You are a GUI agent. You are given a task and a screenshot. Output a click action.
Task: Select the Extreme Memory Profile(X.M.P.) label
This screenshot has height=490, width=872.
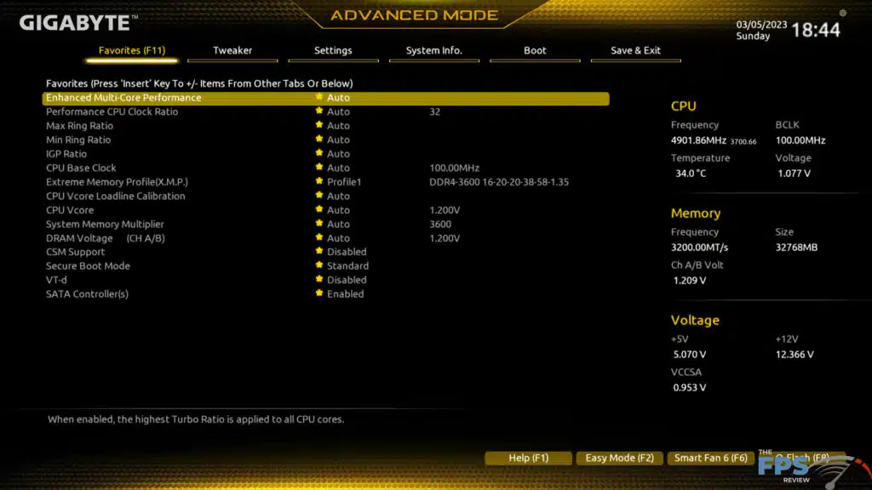click(117, 182)
